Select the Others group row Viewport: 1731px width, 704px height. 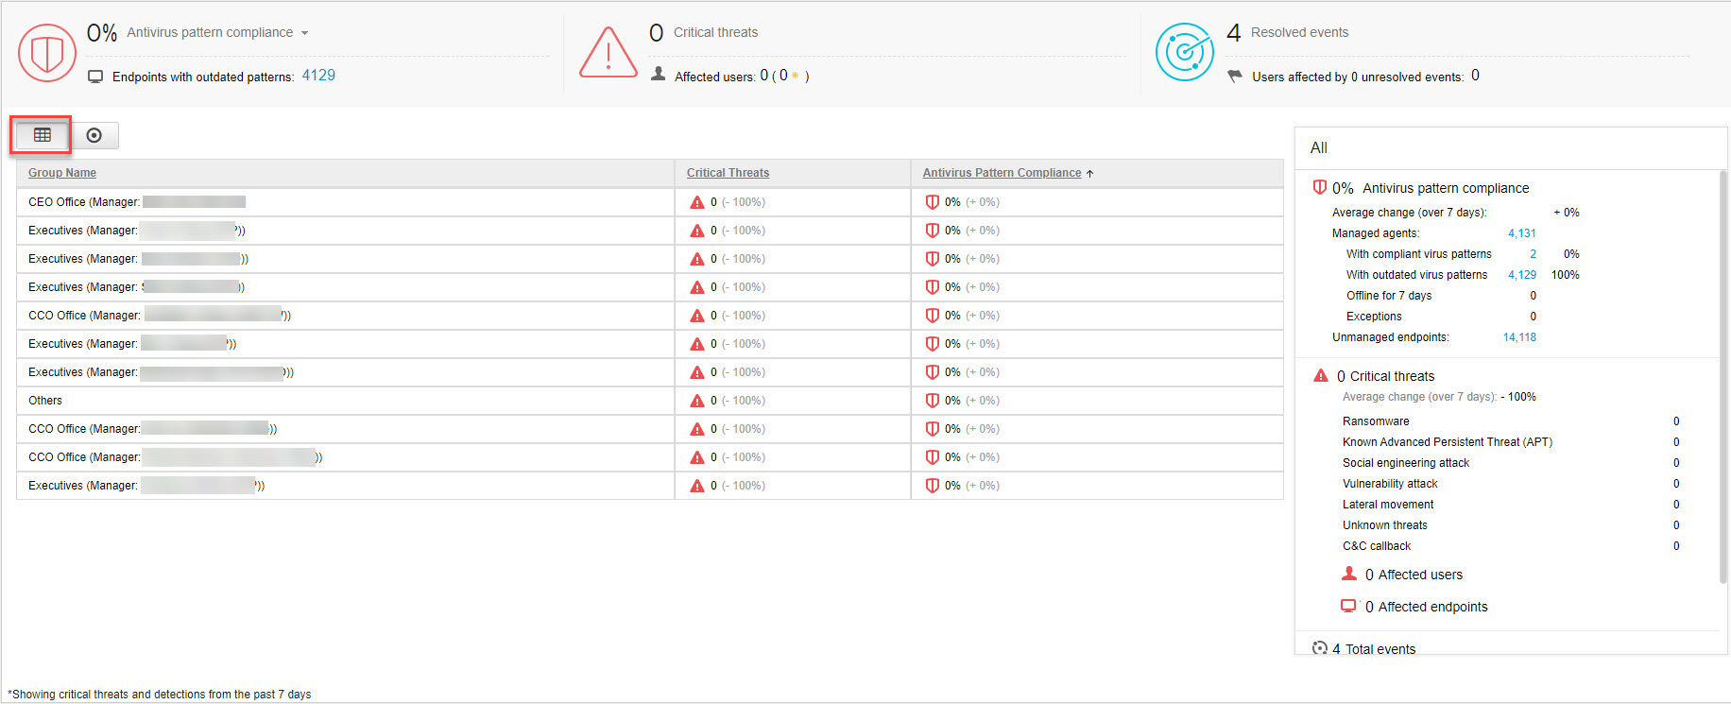pyautogui.click(x=45, y=401)
